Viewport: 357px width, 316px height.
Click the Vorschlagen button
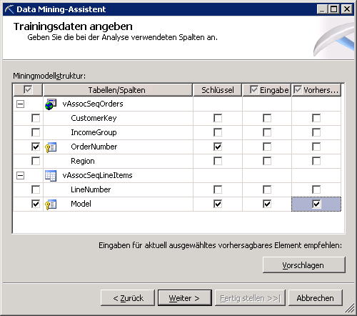[304, 265]
